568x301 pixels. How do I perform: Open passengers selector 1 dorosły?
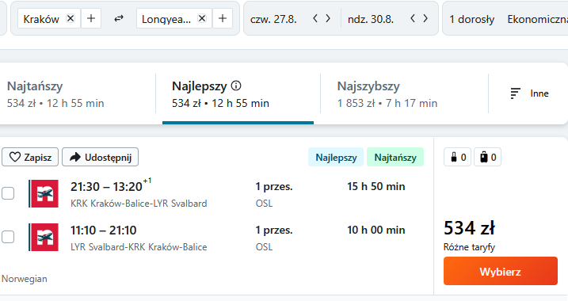coord(471,19)
